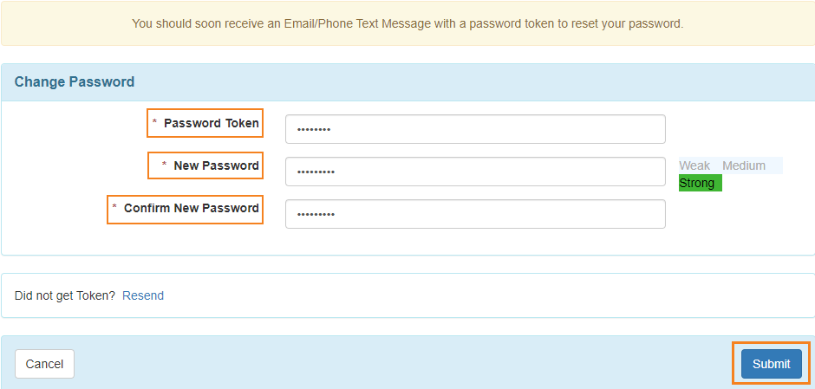
Task: Click the Resend token link
Action: [143, 295]
